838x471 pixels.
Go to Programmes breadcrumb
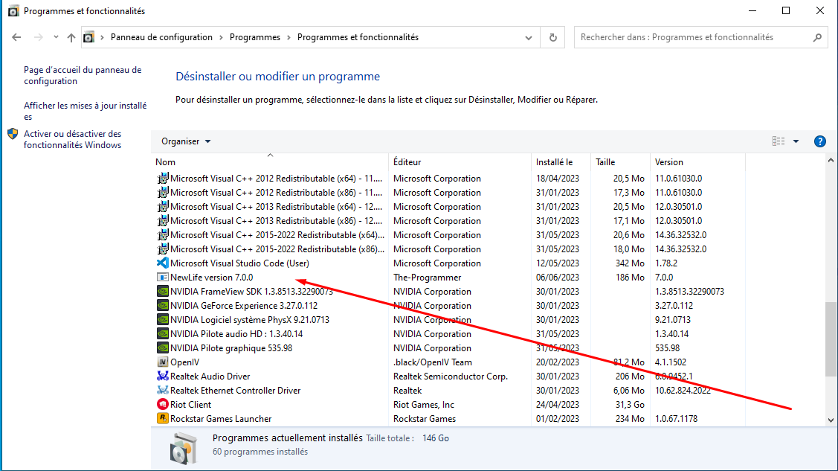pos(255,37)
